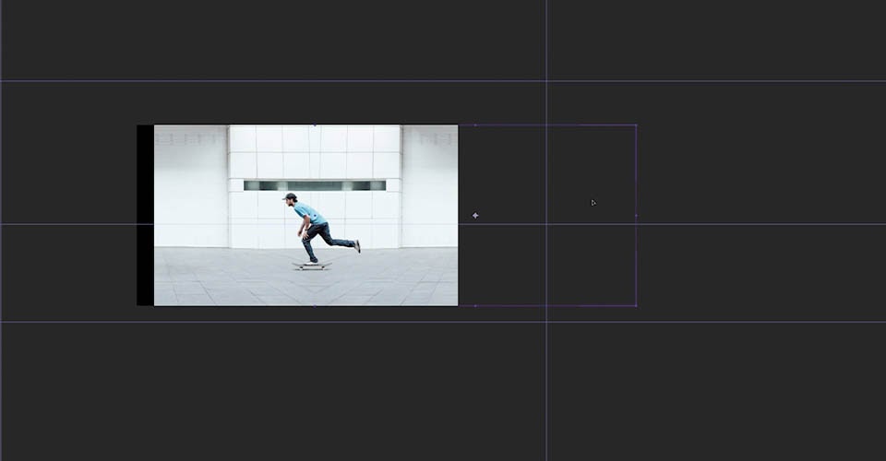The height and width of the screenshot is (461, 886).
Task: Select the right-edge middle handle of bounding box
Action: [x=636, y=216]
